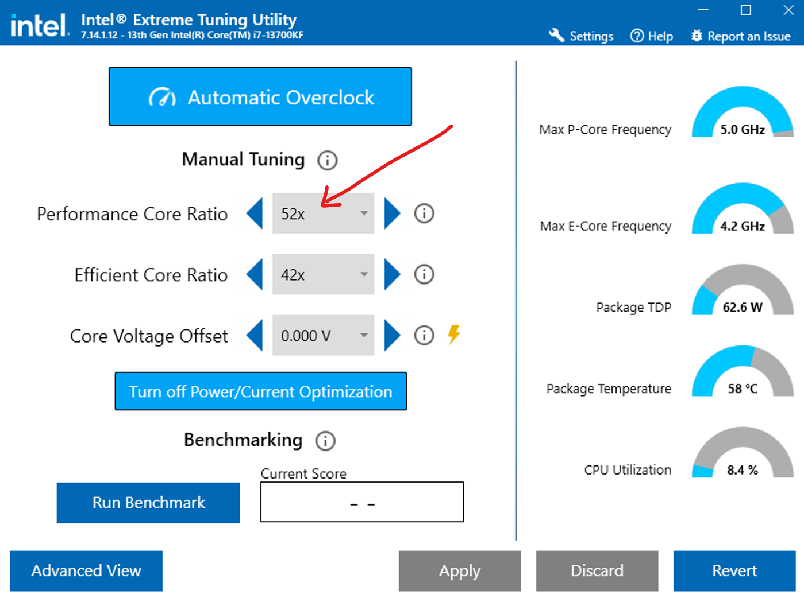Click the 'Package TDP' label
The height and width of the screenshot is (598, 804).
(x=634, y=308)
